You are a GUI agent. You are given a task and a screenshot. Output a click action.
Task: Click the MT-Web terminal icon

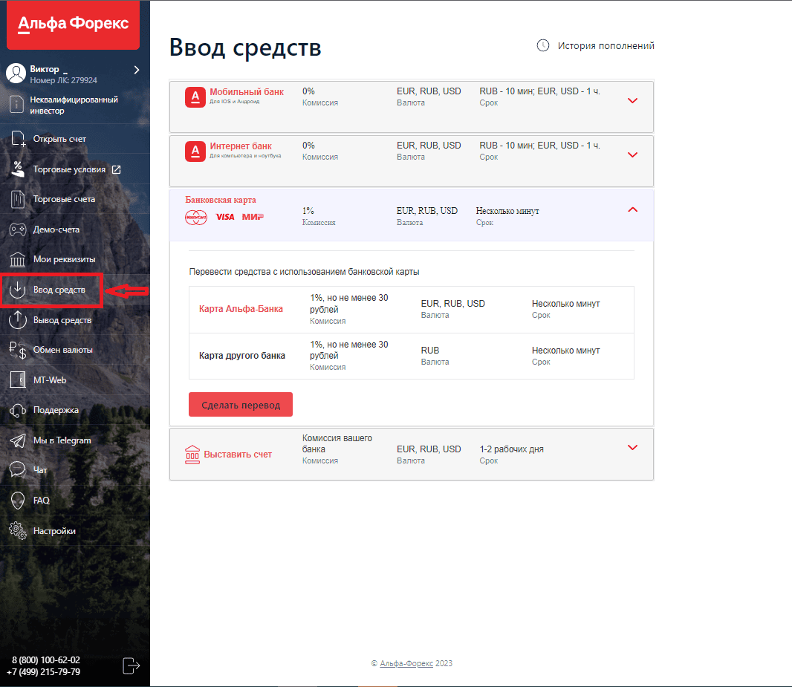[x=18, y=380]
